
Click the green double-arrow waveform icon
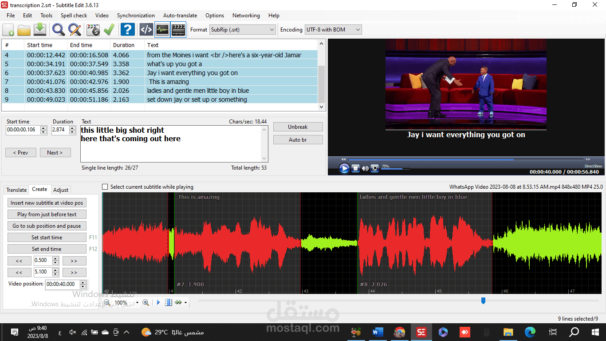178,302
